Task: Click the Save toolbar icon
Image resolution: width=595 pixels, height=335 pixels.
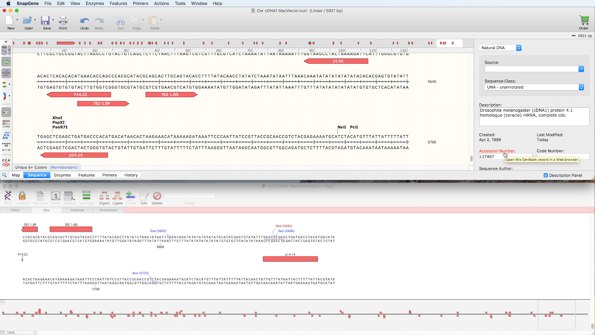Action: [x=46, y=21]
